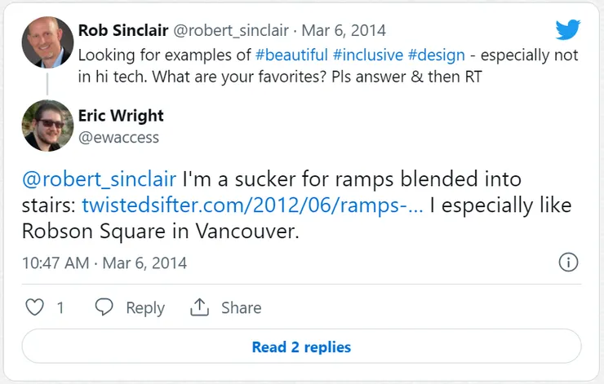Click the Twitter bird logo
This screenshot has width=604, height=384.
click(567, 31)
